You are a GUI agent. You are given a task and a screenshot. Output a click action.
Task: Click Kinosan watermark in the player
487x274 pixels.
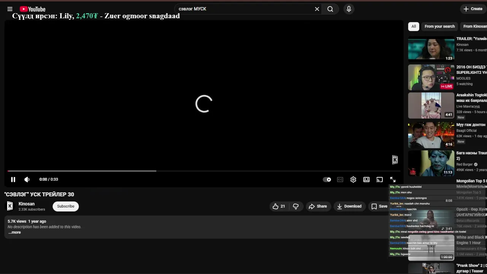point(395,160)
